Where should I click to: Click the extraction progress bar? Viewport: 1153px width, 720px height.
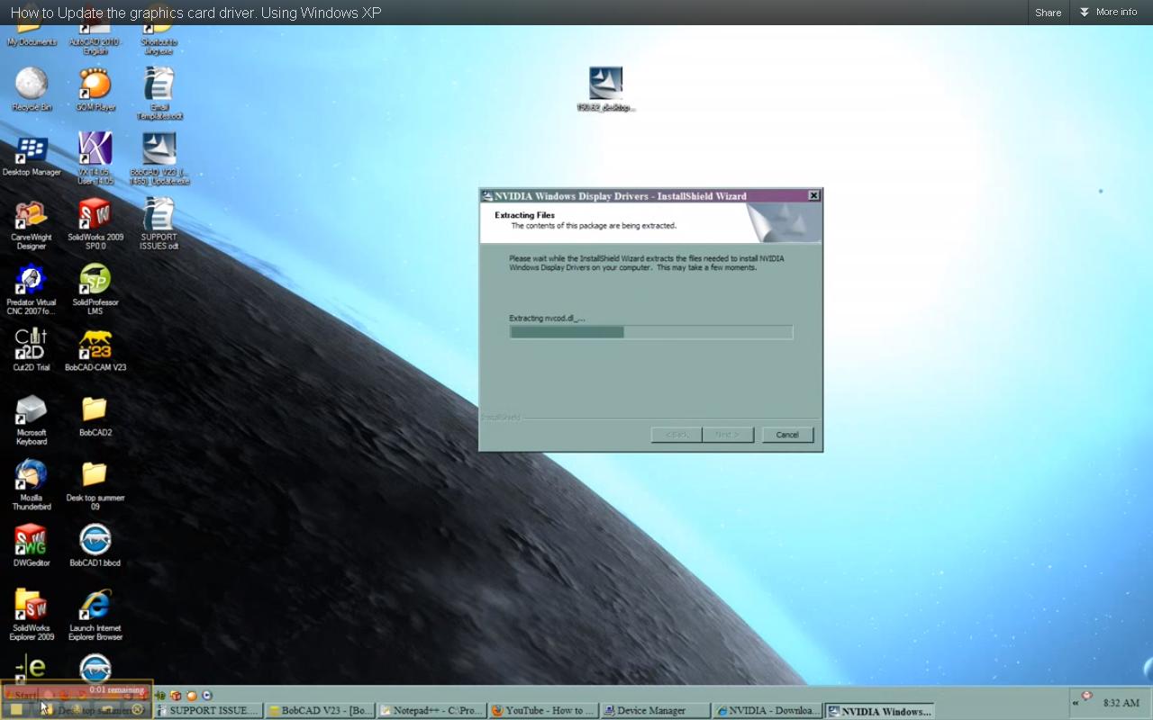point(650,332)
